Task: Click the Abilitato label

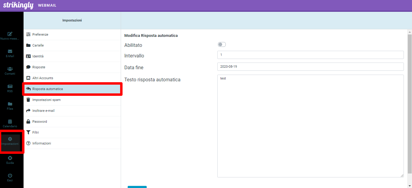Action: (133, 45)
